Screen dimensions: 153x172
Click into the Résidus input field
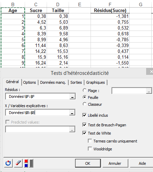point(37,96)
